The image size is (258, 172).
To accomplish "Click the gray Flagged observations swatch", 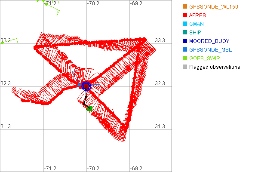I will click(185, 67).
